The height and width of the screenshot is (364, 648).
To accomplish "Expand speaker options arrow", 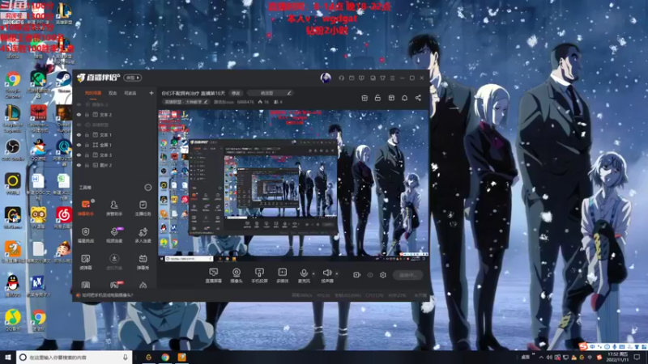I will 336,273.
